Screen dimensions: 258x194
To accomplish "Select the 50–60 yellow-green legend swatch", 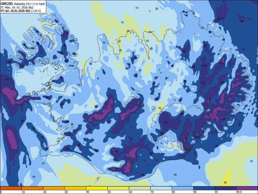I will click(x=118, y=188).
